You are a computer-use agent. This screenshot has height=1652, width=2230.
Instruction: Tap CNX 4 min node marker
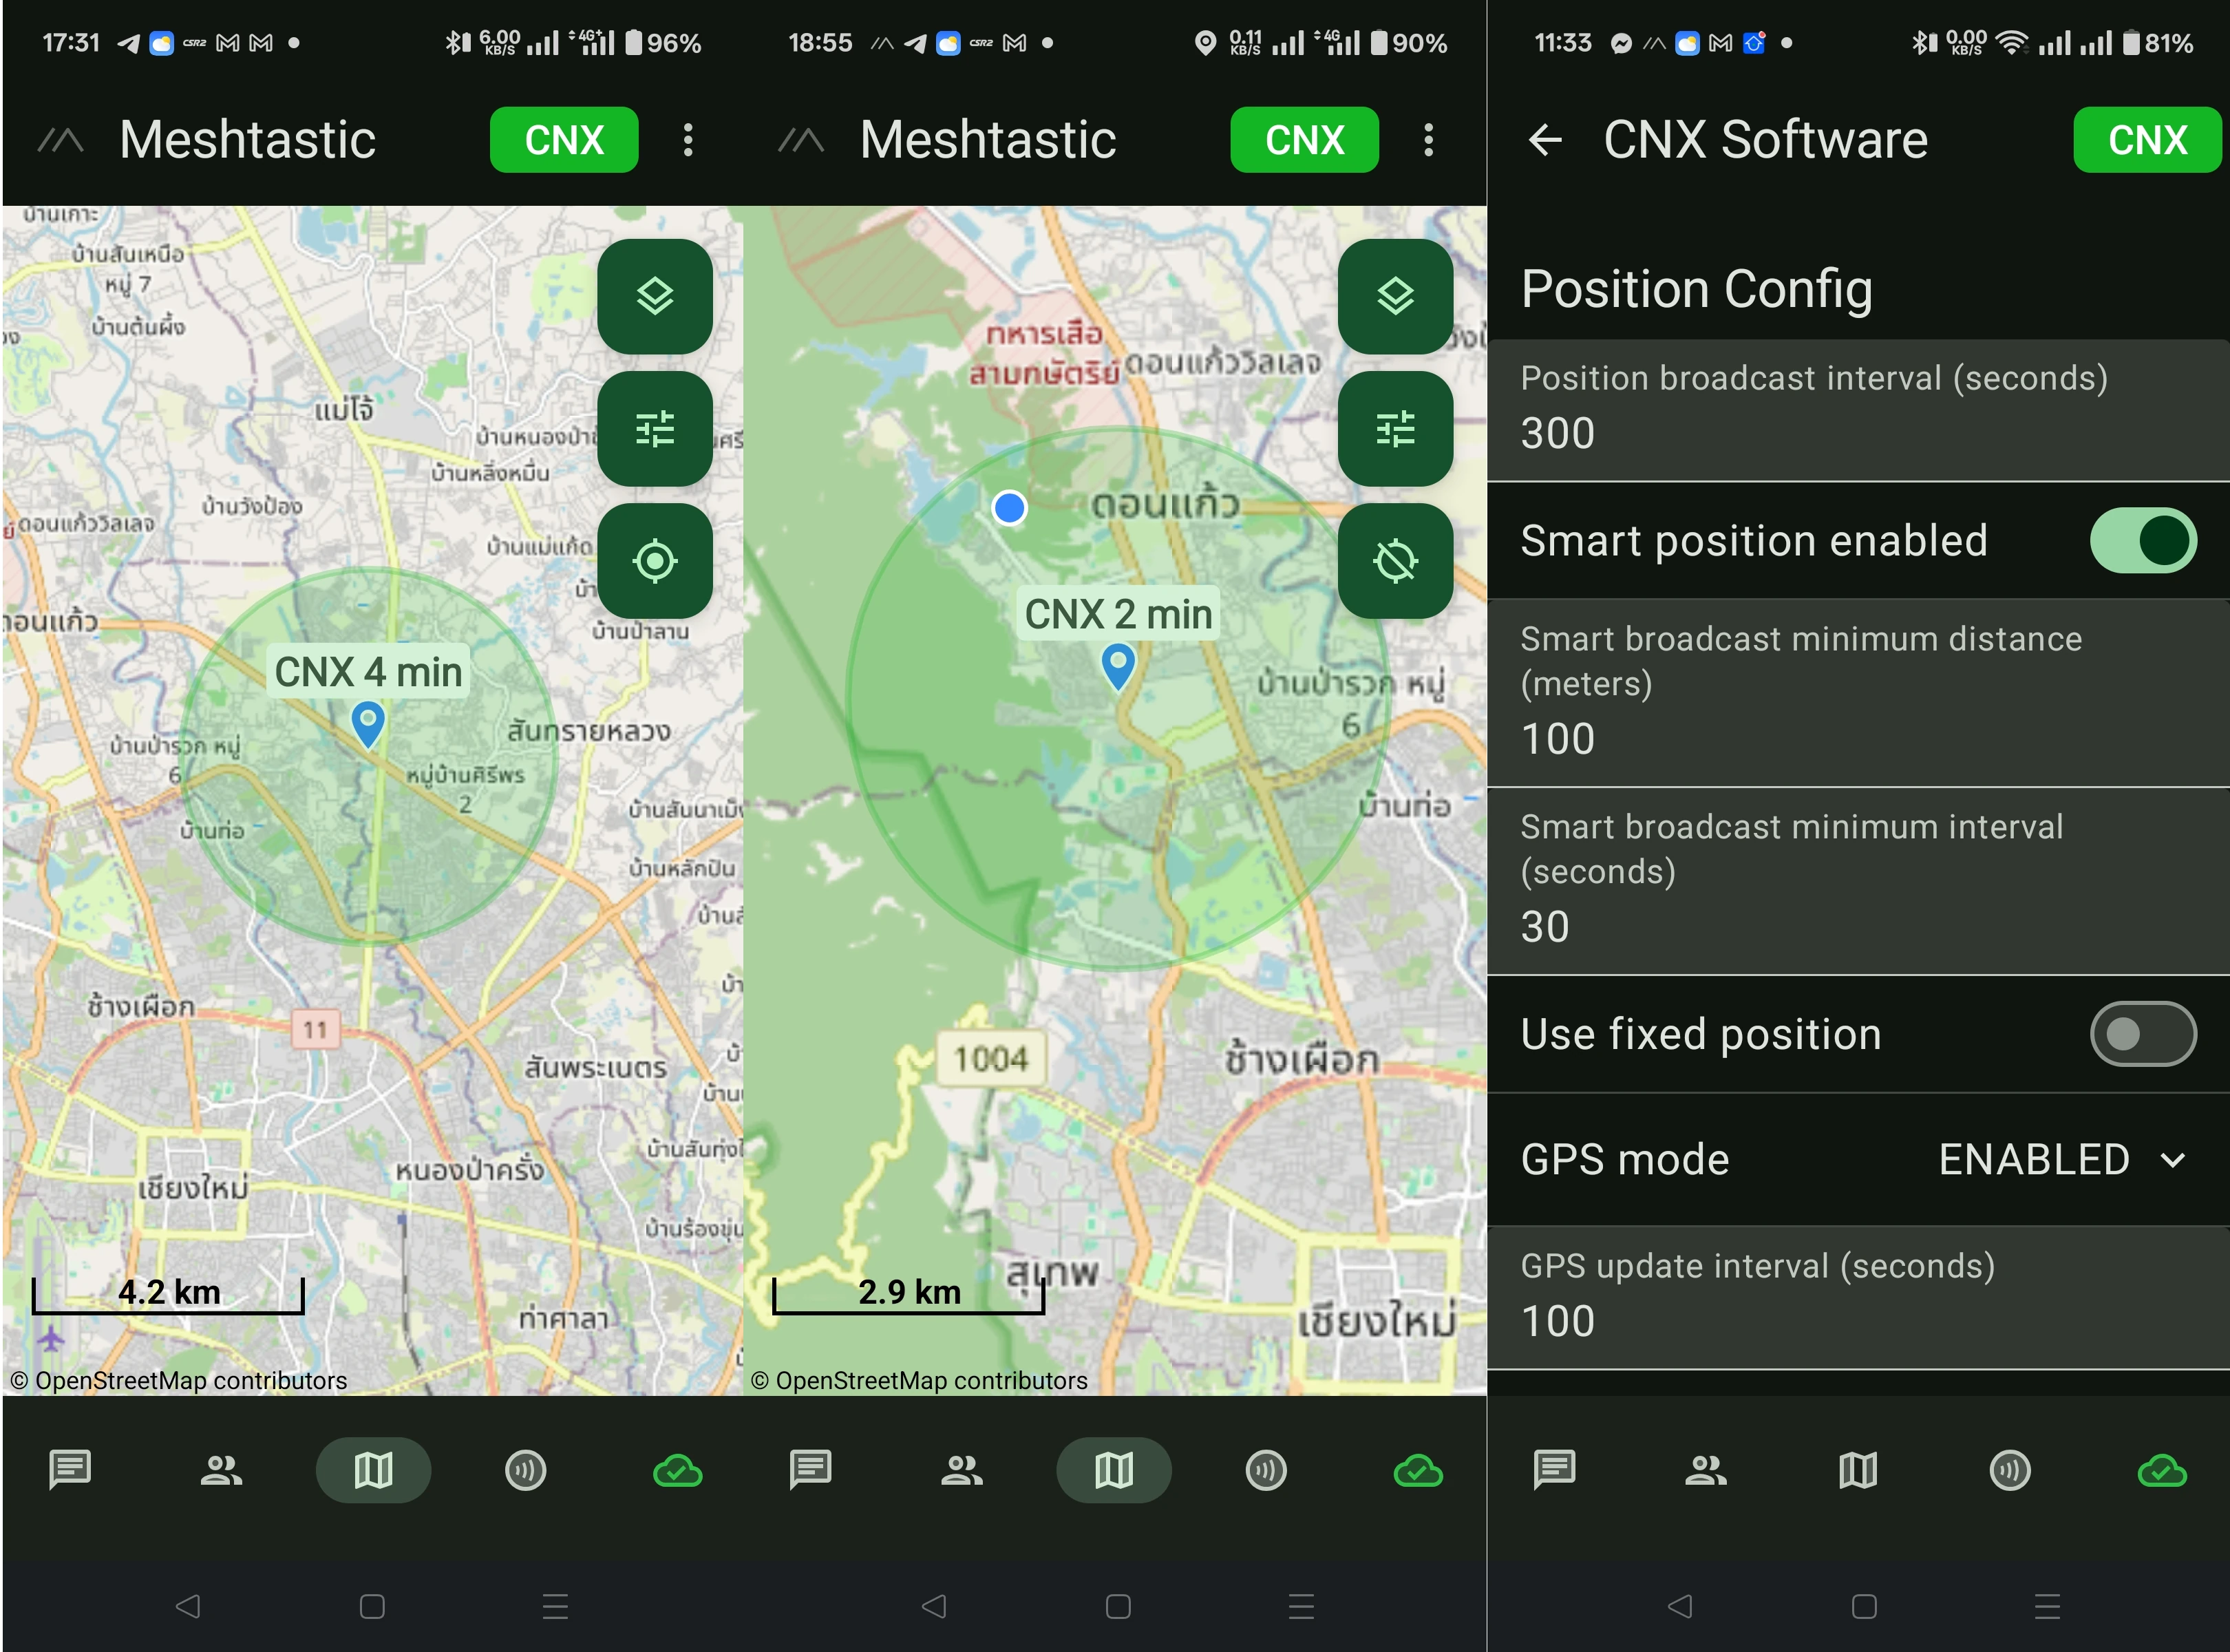[x=368, y=724]
